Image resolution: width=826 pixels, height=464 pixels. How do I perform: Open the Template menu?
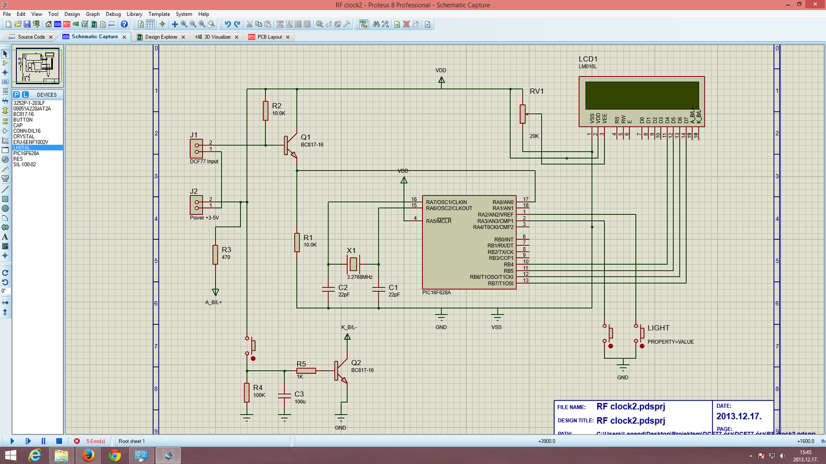[159, 14]
